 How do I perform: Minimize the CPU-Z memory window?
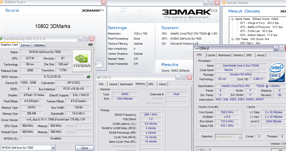click(x=178, y=77)
